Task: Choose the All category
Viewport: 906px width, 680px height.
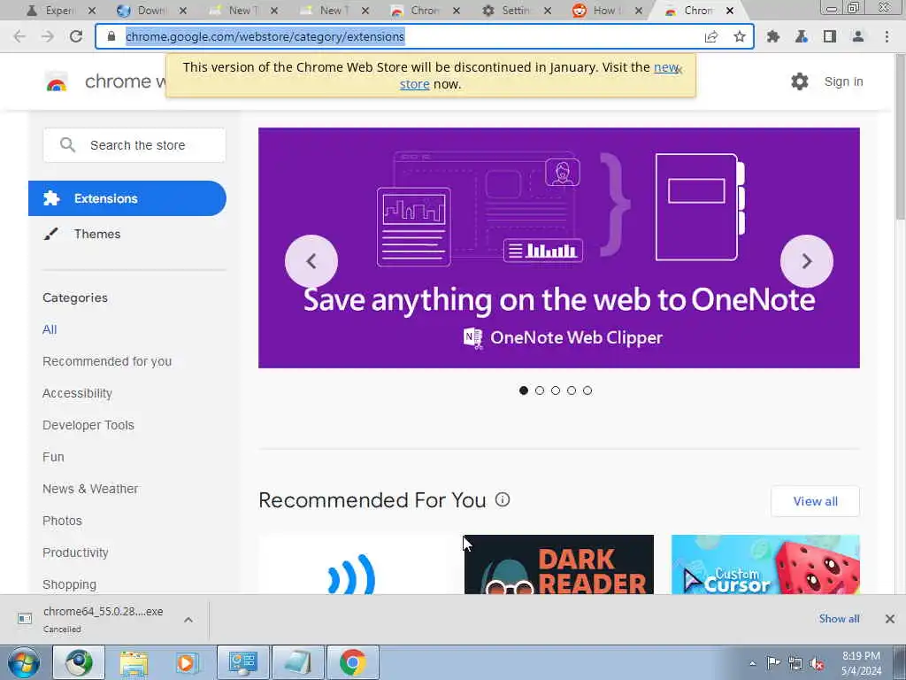Action: click(x=50, y=329)
